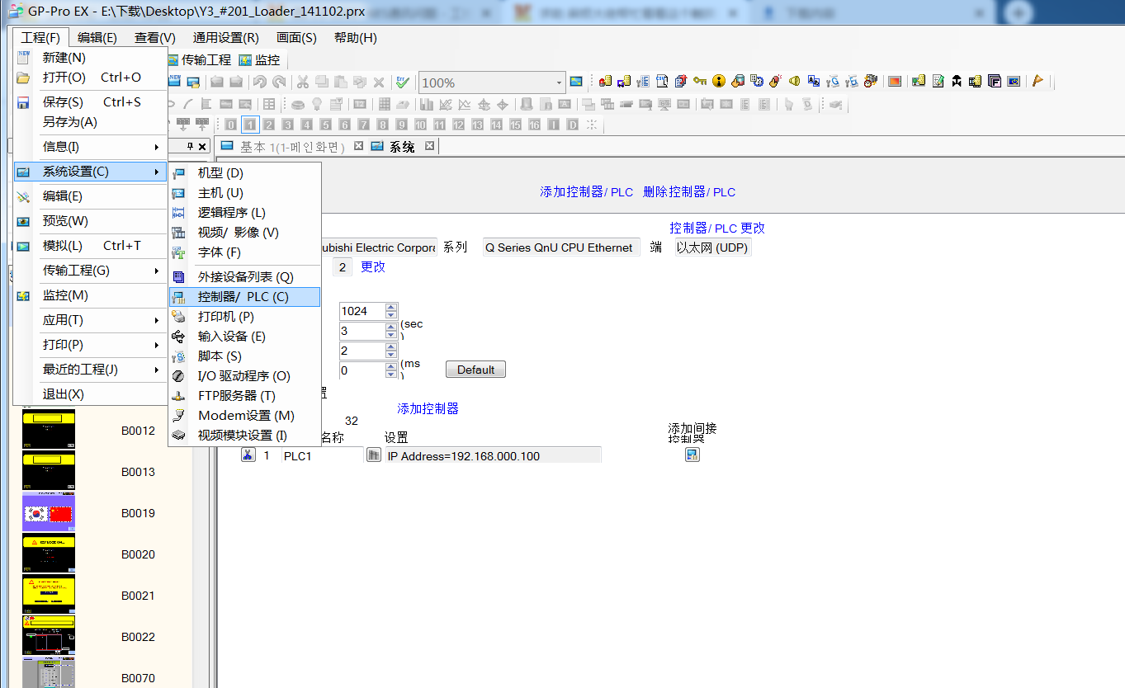Click the PLC1 name input field
1125x688 pixels.
322,455
